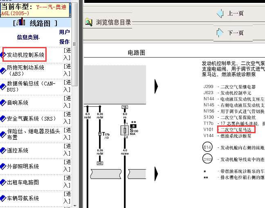
Task: Click [进入] for 出租车电路图
Action: click(67, 181)
